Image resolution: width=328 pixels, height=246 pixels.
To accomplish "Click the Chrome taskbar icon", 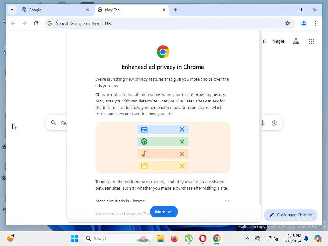I will pos(217,238).
